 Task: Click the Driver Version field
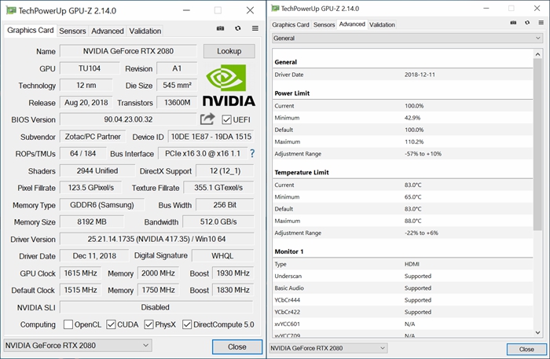click(157, 239)
